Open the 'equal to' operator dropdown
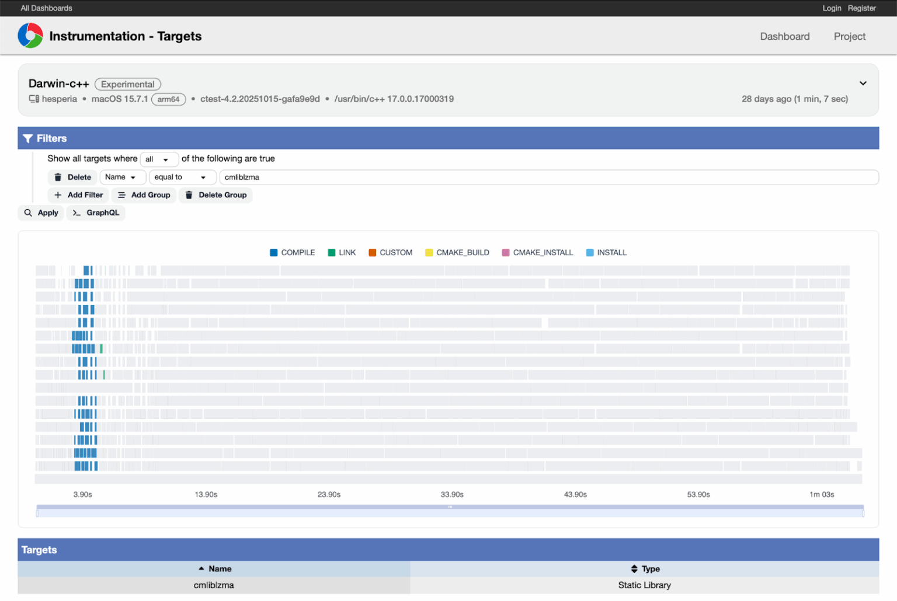This screenshot has width=897, height=601. pyautogui.click(x=182, y=177)
